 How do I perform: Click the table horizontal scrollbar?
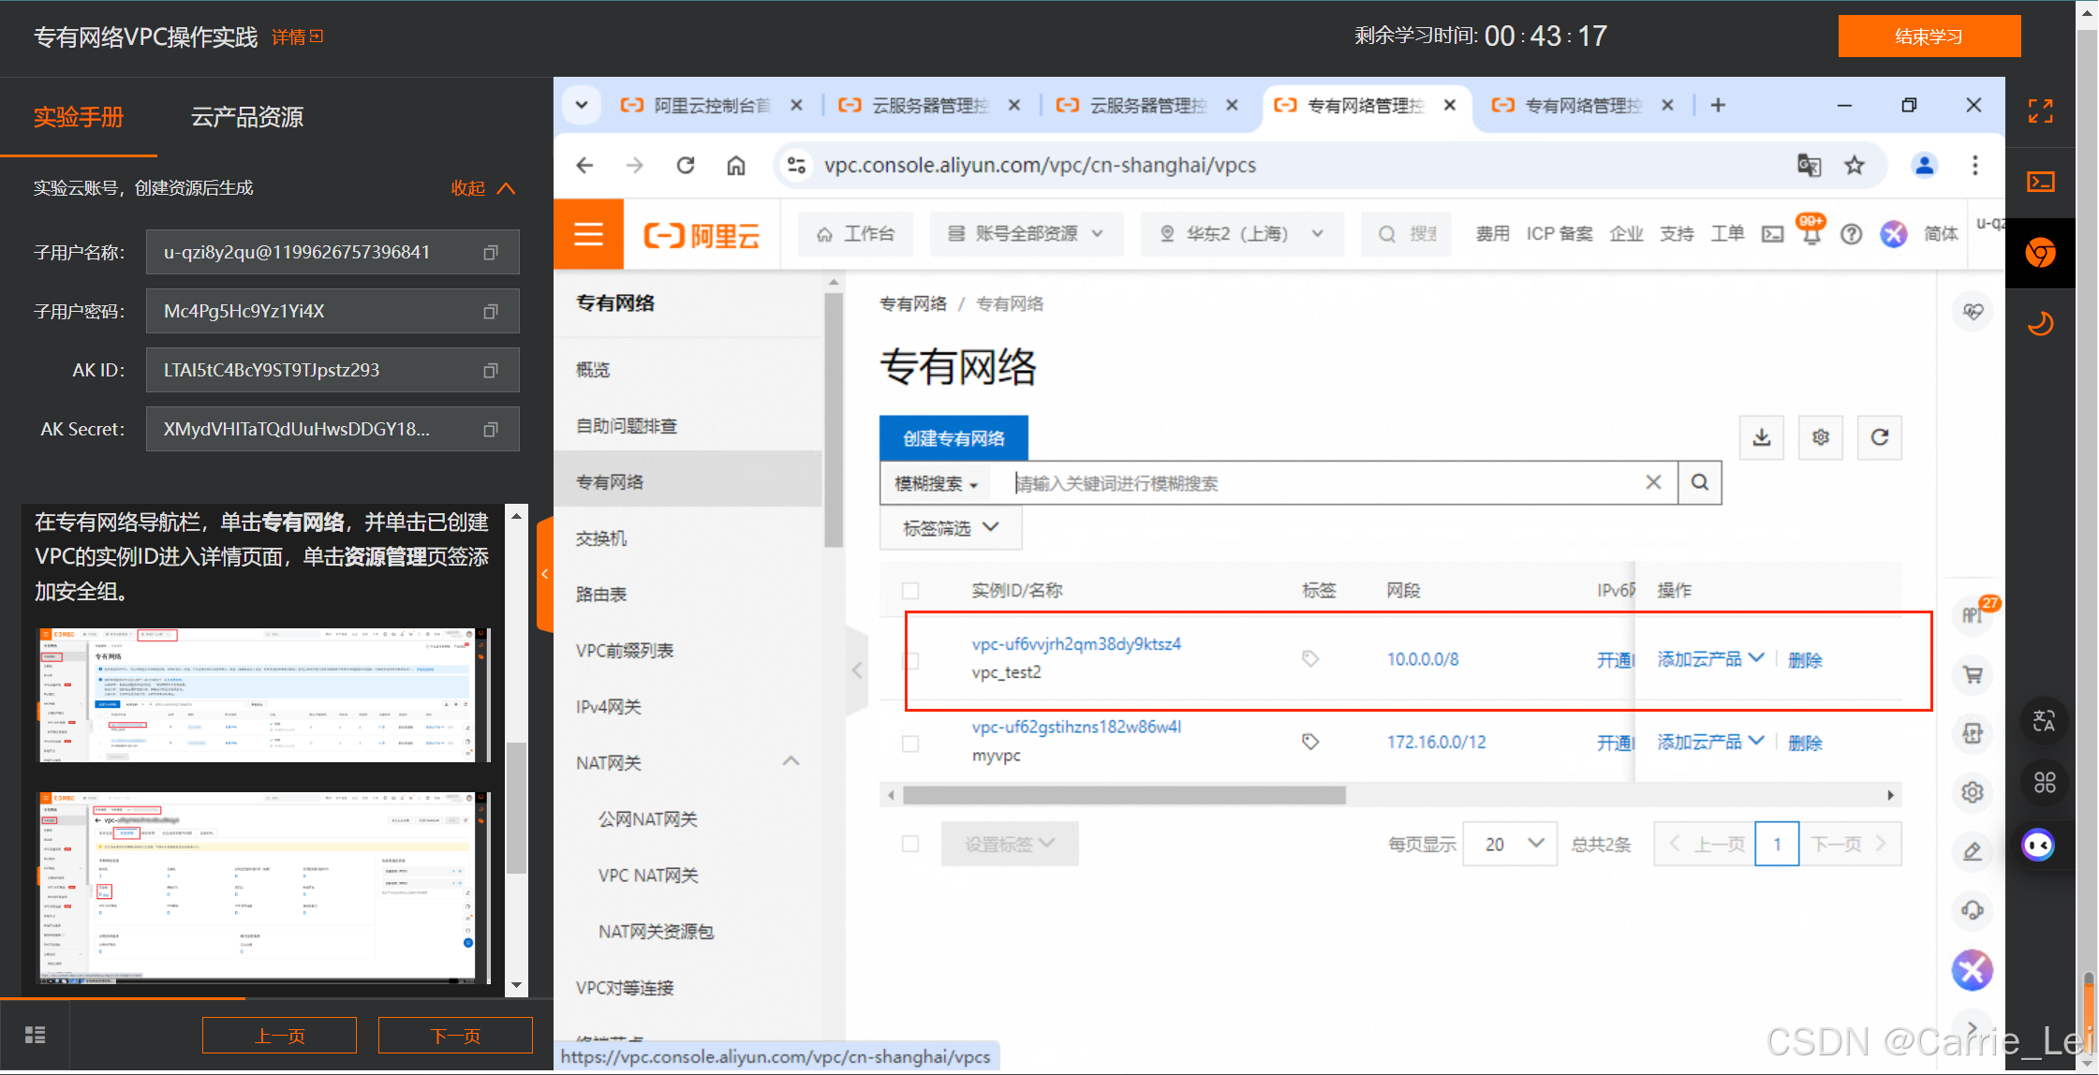click(1124, 795)
